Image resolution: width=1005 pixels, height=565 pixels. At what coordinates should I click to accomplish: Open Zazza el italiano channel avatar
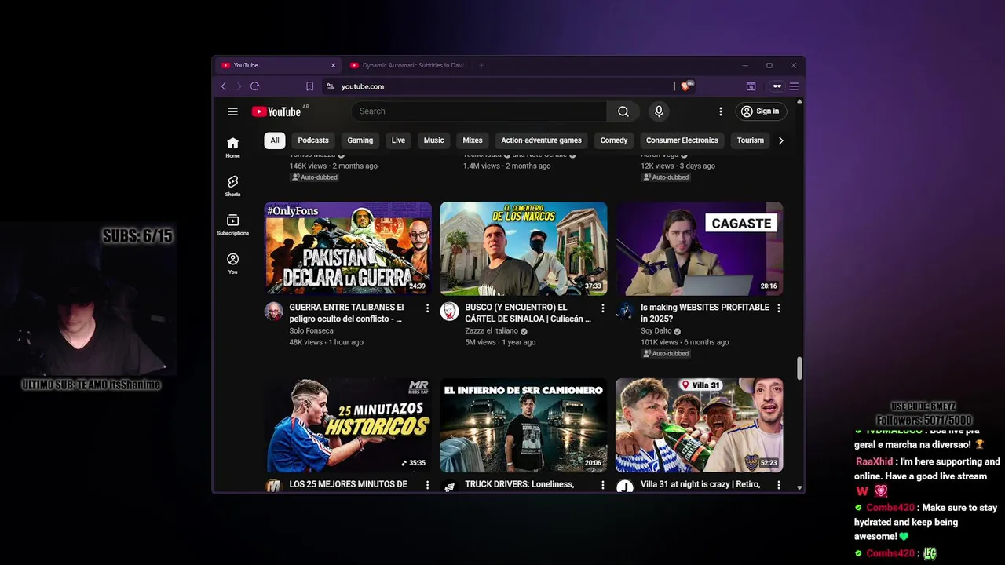tap(449, 312)
